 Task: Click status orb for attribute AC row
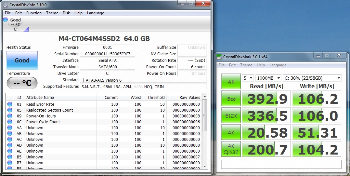point(10,139)
